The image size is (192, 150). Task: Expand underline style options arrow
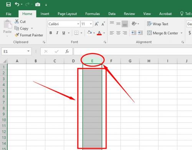(69, 33)
